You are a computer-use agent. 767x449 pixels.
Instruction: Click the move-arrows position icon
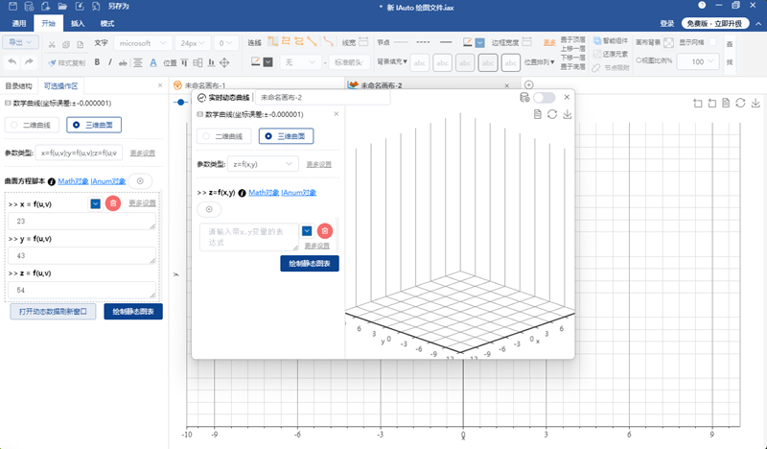[224, 62]
